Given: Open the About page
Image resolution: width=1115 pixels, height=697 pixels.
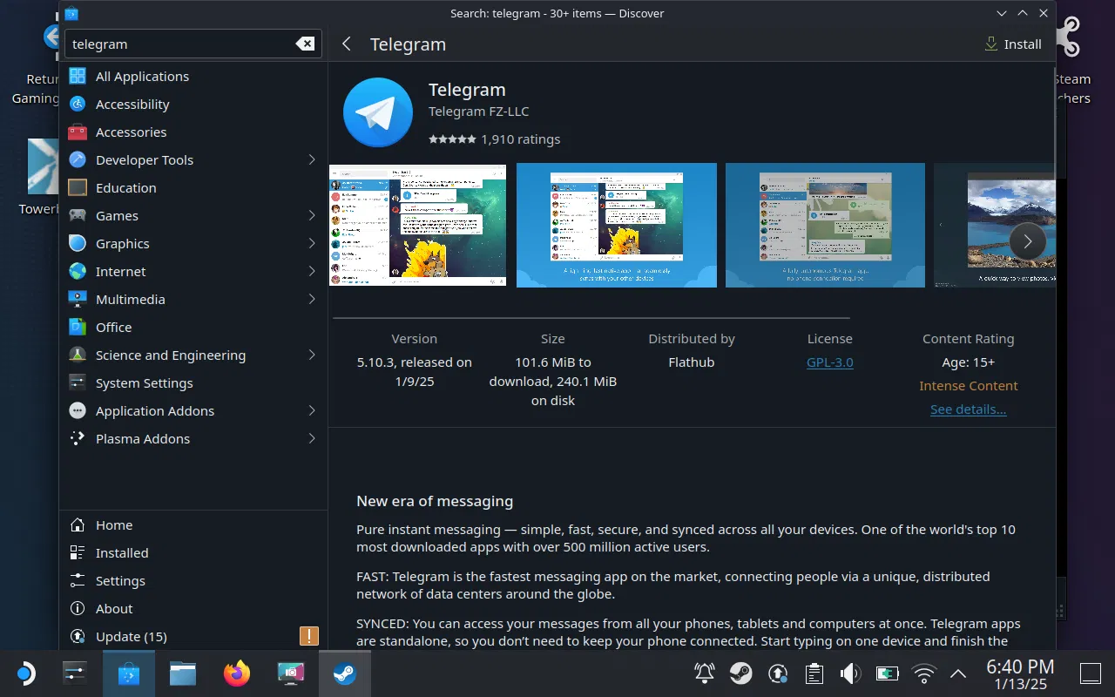Looking at the screenshot, I should tap(193, 609).
